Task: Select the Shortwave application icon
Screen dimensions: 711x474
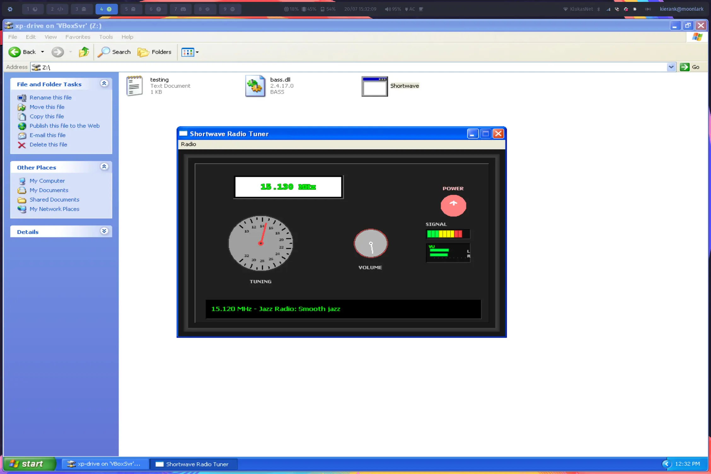Action: coord(374,86)
